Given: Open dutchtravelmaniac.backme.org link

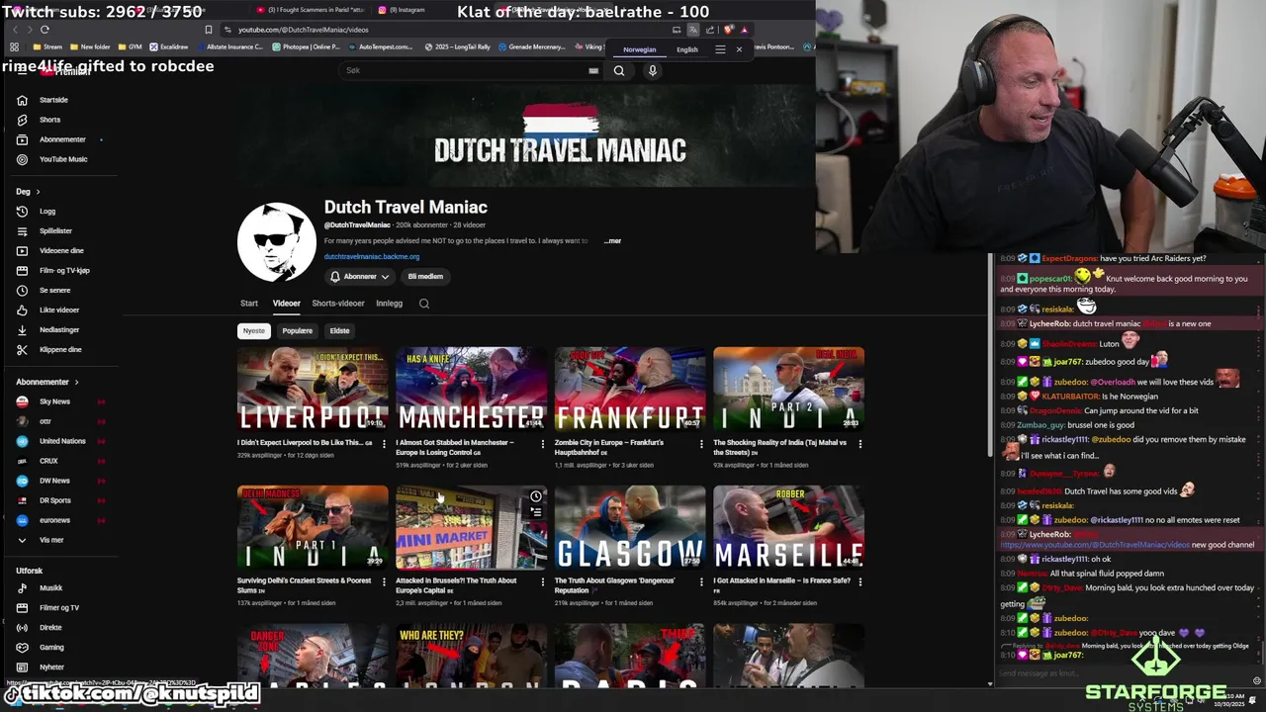Looking at the screenshot, I should pyautogui.click(x=372, y=257).
